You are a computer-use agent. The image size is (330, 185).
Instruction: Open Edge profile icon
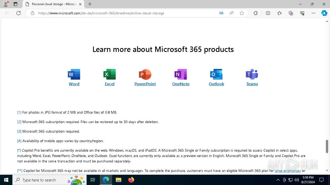point(6,4)
